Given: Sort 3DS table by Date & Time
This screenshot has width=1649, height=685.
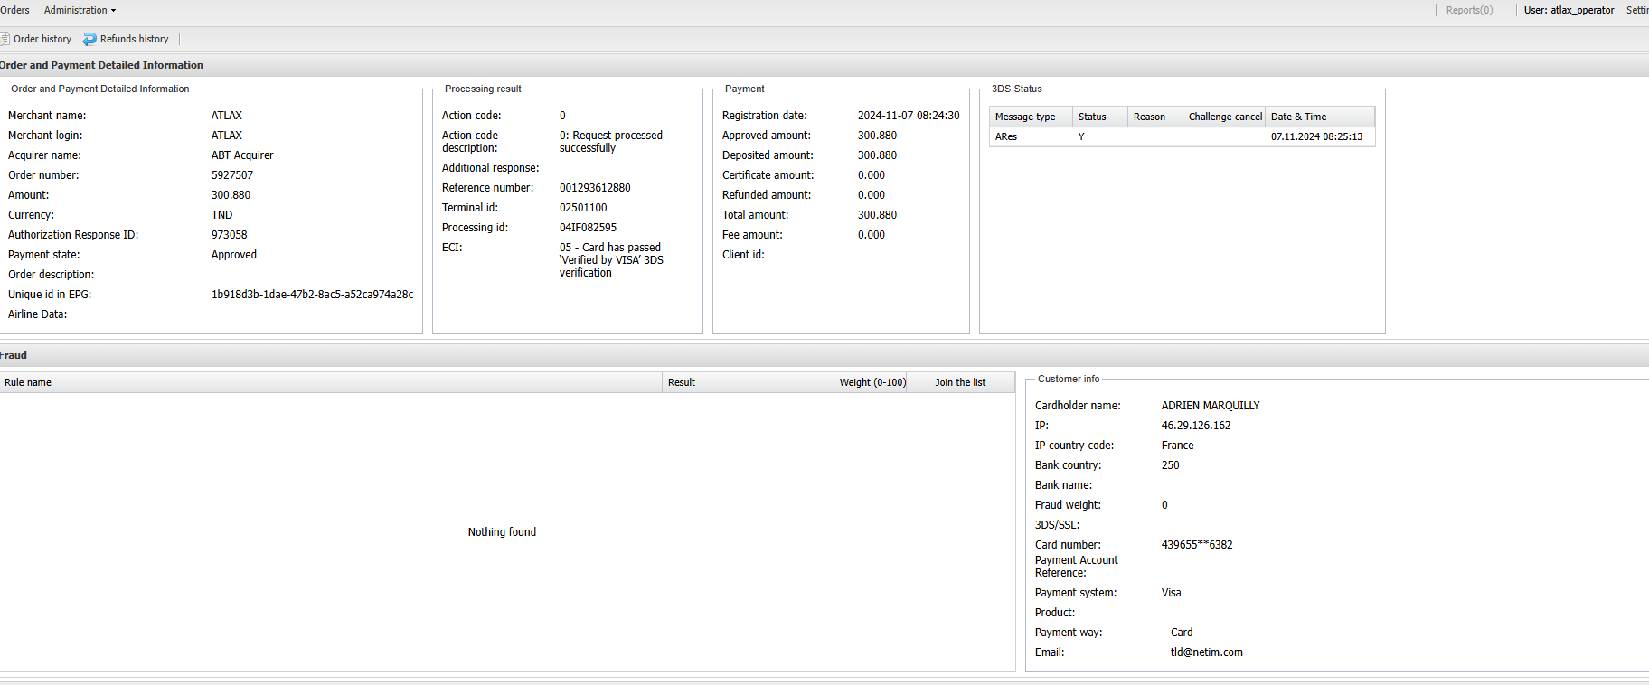Looking at the screenshot, I should click(1298, 117).
